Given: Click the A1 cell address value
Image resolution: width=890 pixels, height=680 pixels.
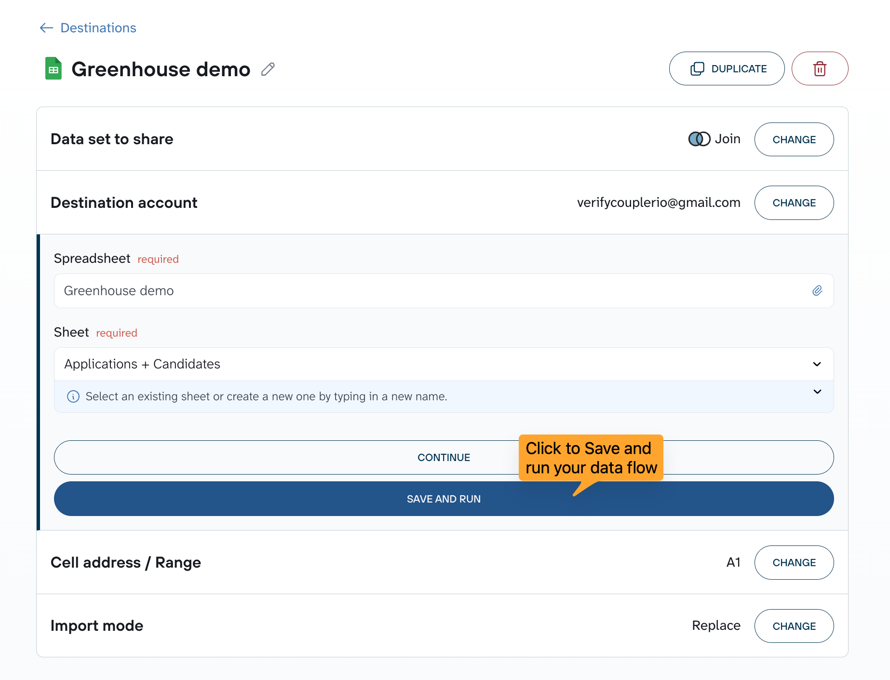Looking at the screenshot, I should (x=733, y=562).
